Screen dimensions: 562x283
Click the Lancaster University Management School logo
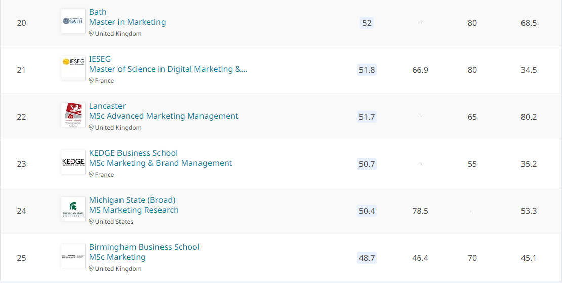tap(73, 115)
